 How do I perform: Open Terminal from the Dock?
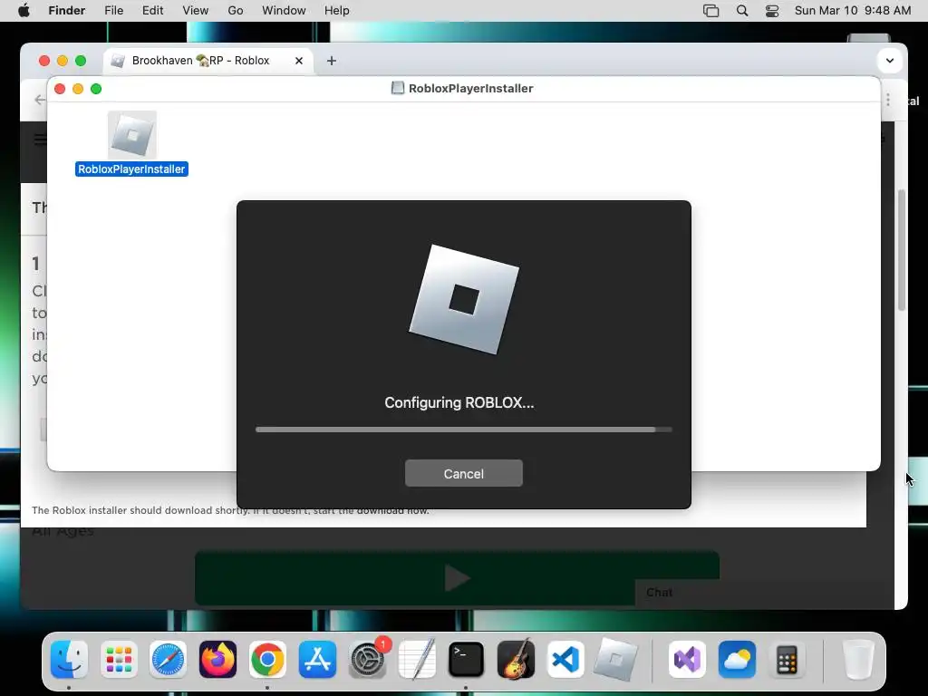pyautogui.click(x=467, y=659)
